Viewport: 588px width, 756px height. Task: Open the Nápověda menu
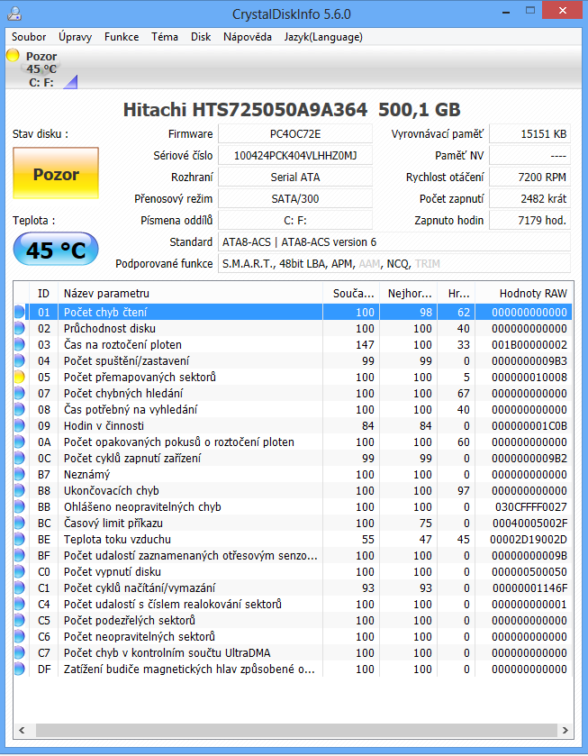pyautogui.click(x=248, y=37)
